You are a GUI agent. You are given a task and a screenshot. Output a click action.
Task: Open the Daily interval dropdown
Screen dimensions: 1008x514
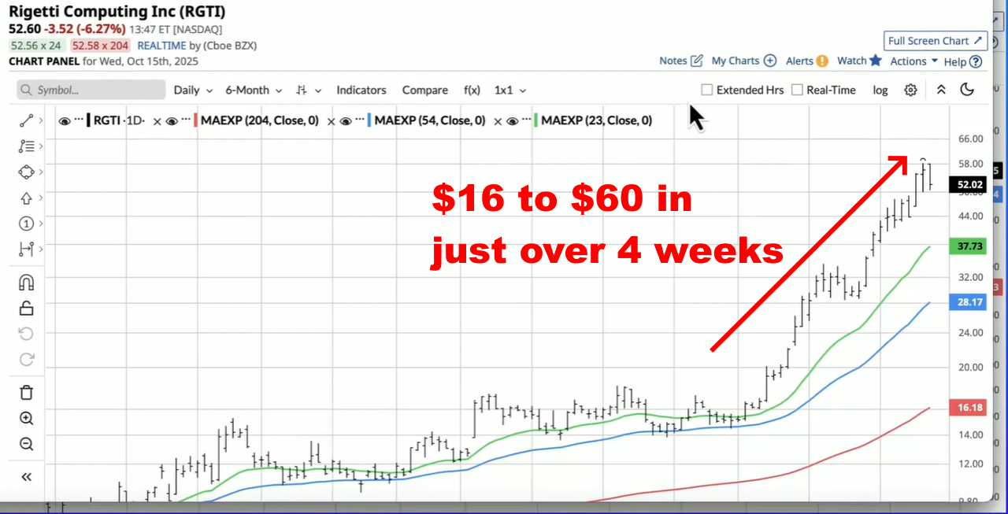(x=193, y=90)
